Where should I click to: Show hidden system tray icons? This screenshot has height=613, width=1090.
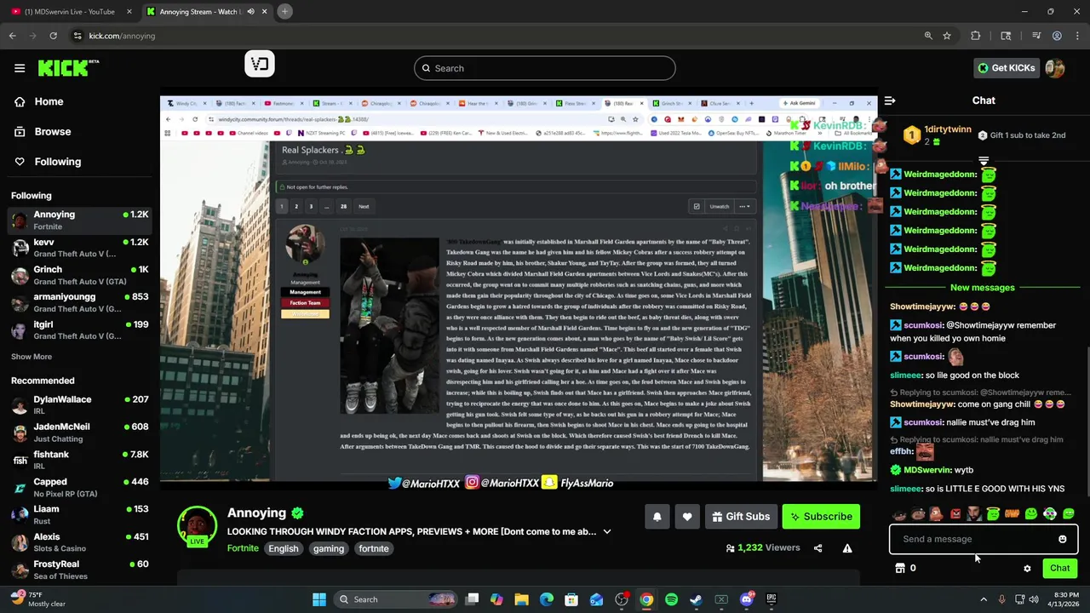click(984, 599)
